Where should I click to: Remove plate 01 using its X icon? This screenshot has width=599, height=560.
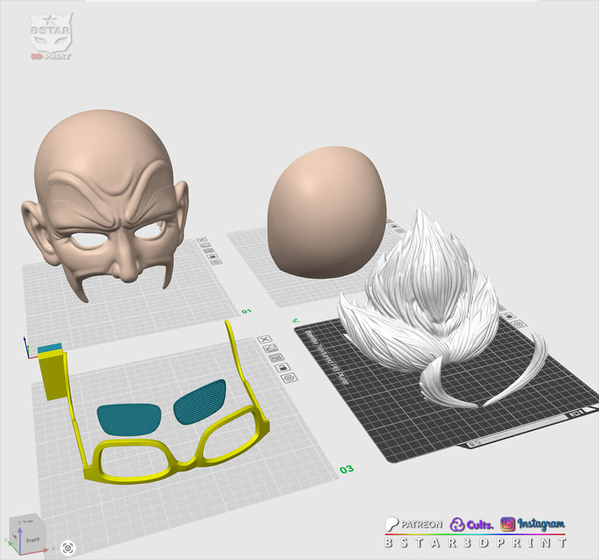pyautogui.click(x=202, y=240)
